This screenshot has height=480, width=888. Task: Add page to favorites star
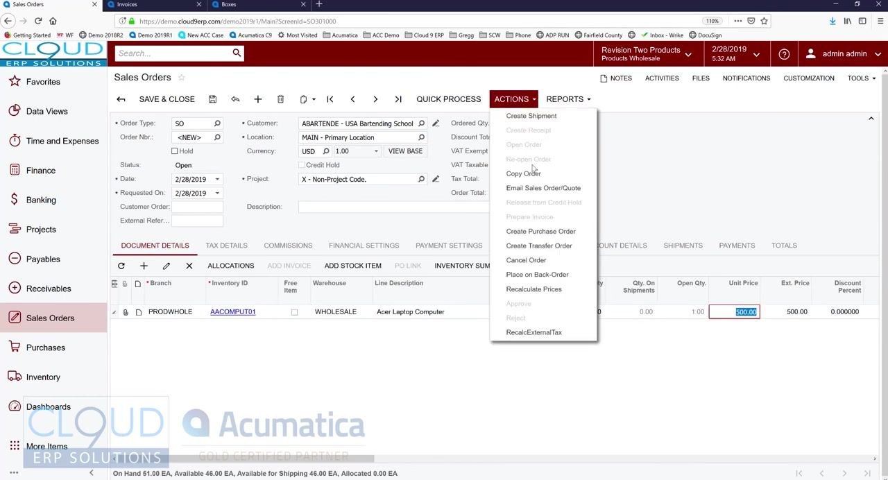tap(182, 78)
